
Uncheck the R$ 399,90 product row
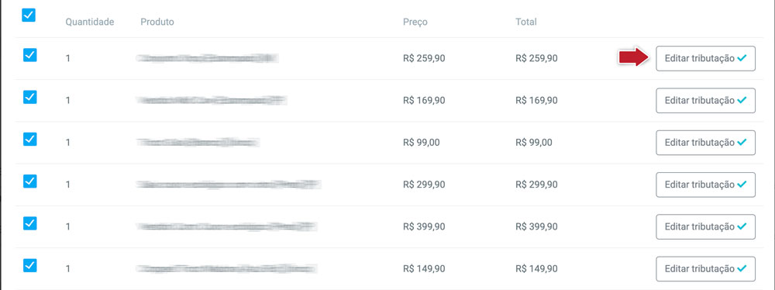pos(30,223)
